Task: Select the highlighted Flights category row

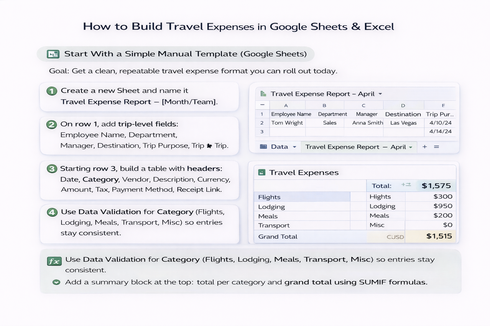Action: 302,197
